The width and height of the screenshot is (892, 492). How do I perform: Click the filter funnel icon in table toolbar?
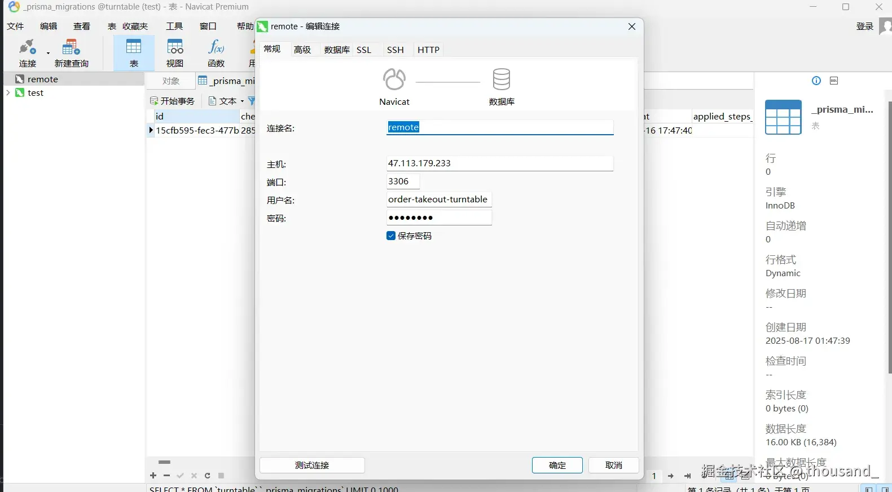(x=252, y=101)
